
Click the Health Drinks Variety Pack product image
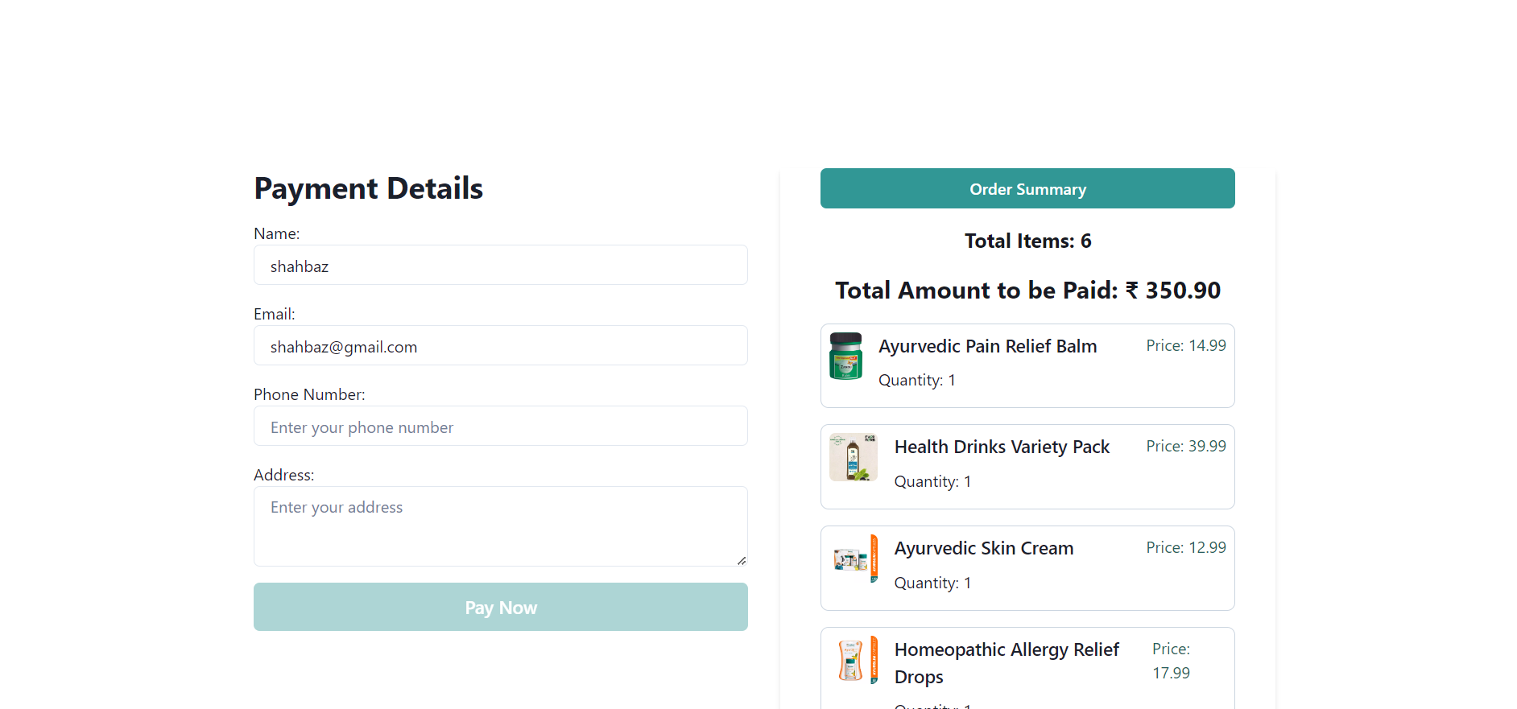pos(854,457)
